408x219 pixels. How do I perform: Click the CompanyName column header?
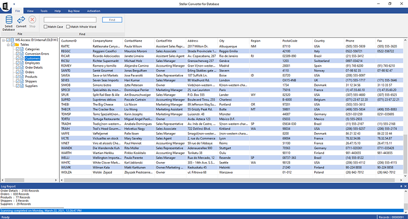click(107, 41)
